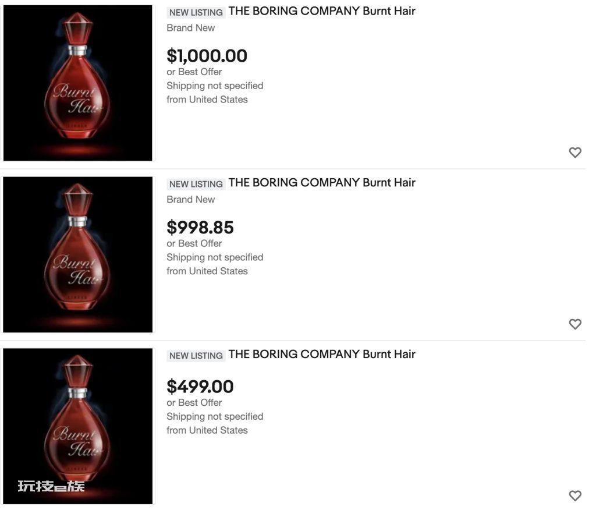Click the bottle thumbnail of the $499.00 listing
This screenshot has width=596, height=510.
pos(78,426)
